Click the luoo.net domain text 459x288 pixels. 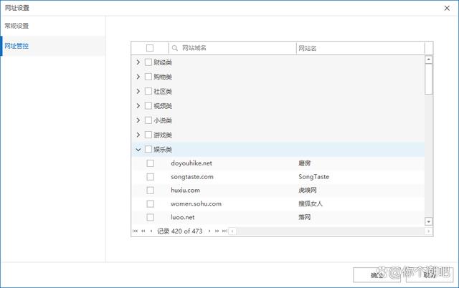183,217
